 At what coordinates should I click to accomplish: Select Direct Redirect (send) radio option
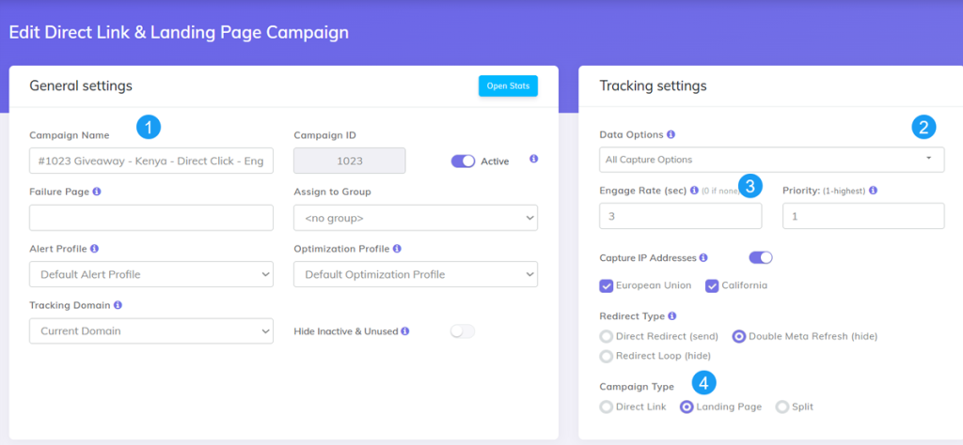coord(607,336)
